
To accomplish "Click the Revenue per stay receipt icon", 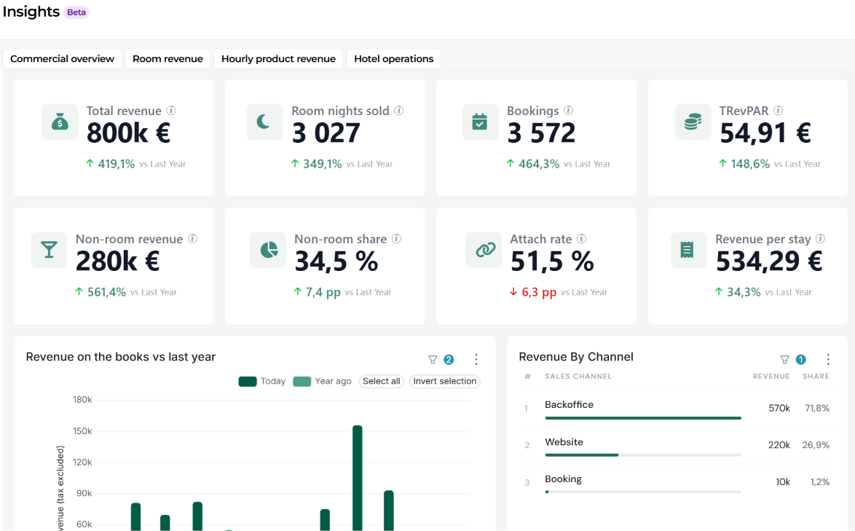I will tap(689, 251).
